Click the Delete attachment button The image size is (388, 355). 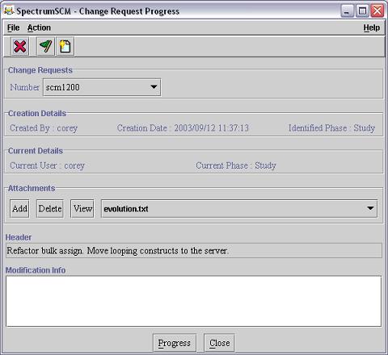pyautogui.click(x=50, y=209)
